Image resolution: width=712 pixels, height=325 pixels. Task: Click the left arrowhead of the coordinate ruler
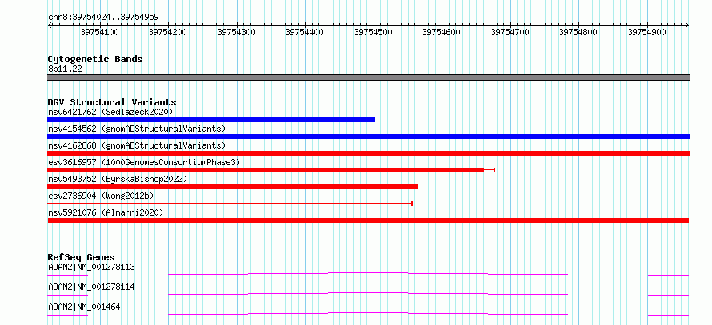pyautogui.click(x=50, y=25)
